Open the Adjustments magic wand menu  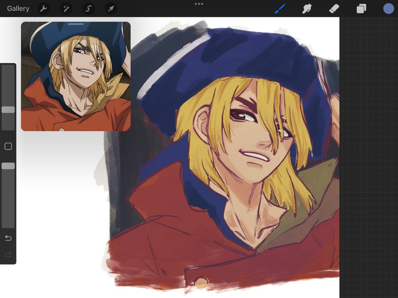pyautogui.click(x=66, y=9)
